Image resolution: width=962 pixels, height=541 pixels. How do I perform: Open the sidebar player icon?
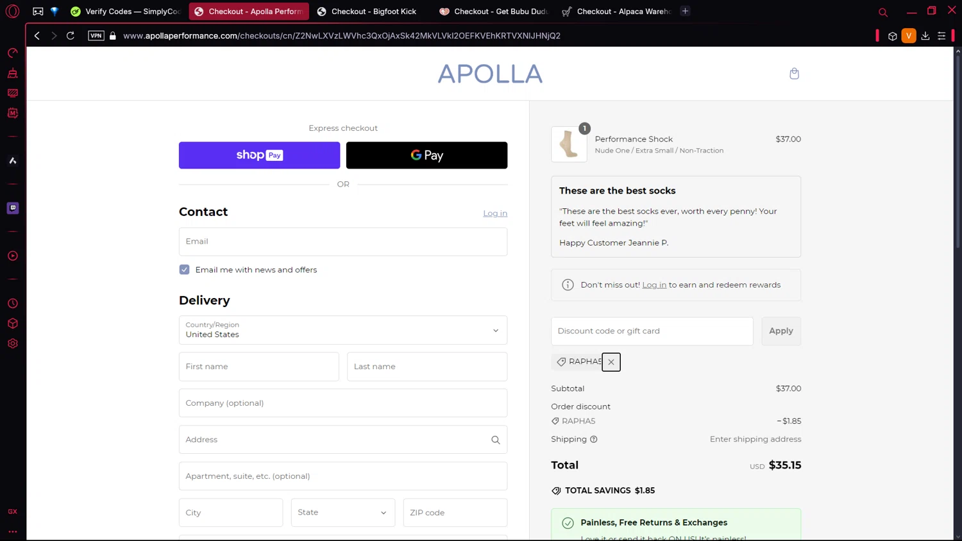pyautogui.click(x=13, y=256)
